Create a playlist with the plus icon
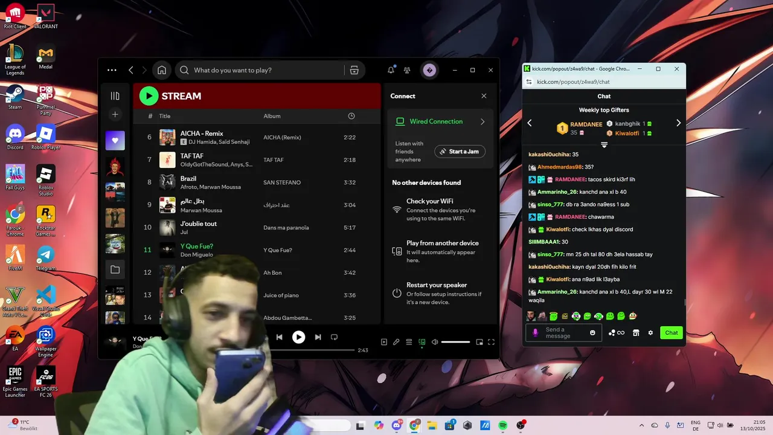The image size is (773, 435). tap(115, 114)
